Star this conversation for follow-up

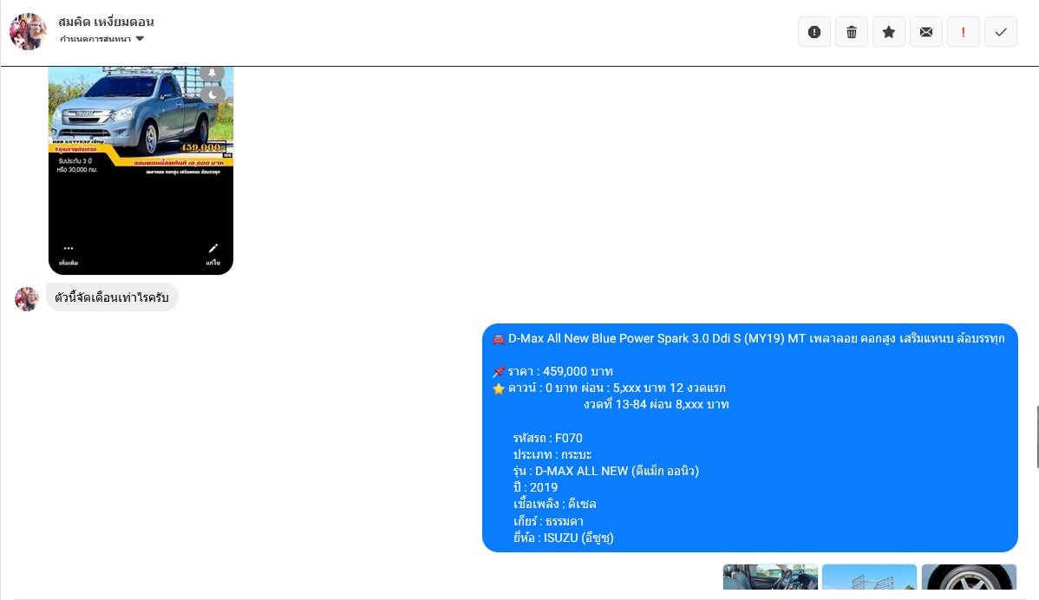889,32
